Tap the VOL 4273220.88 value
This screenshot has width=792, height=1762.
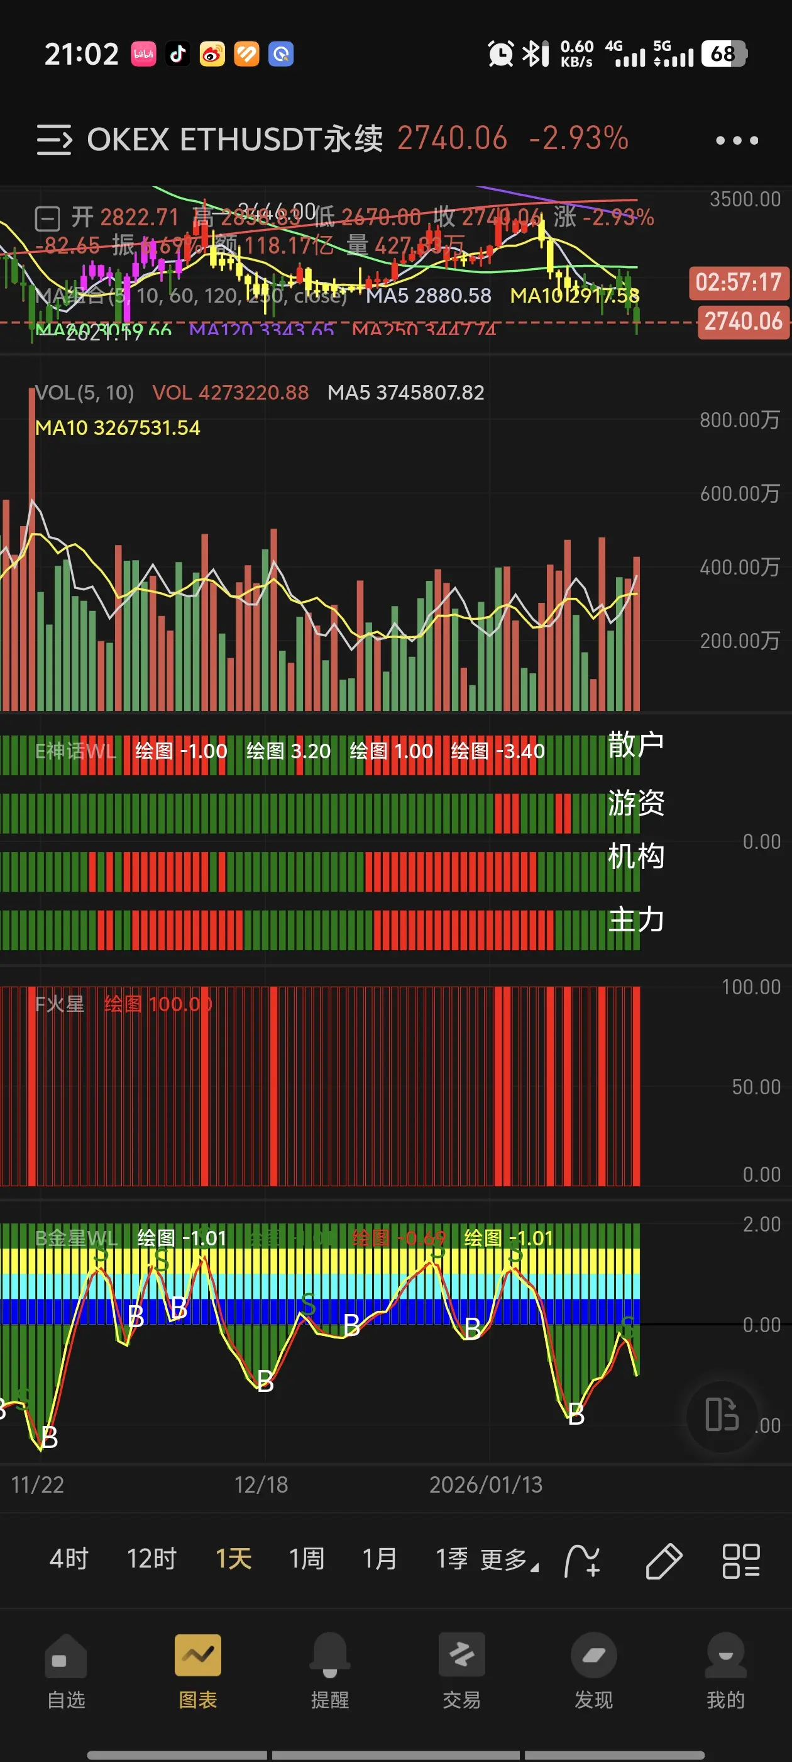point(230,393)
